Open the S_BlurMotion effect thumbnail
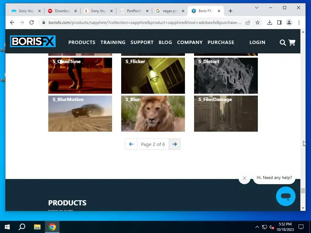 click(x=80, y=113)
